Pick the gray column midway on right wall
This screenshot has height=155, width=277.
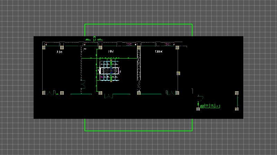point(178,73)
